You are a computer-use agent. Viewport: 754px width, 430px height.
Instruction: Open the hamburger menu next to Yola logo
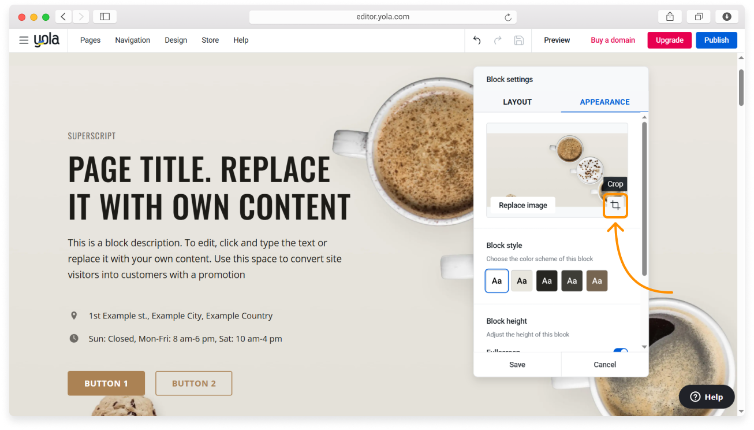(24, 40)
